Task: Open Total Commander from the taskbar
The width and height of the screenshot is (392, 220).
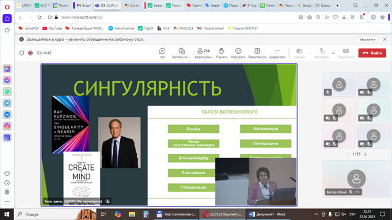Action: pyautogui.click(x=177, y=215)
